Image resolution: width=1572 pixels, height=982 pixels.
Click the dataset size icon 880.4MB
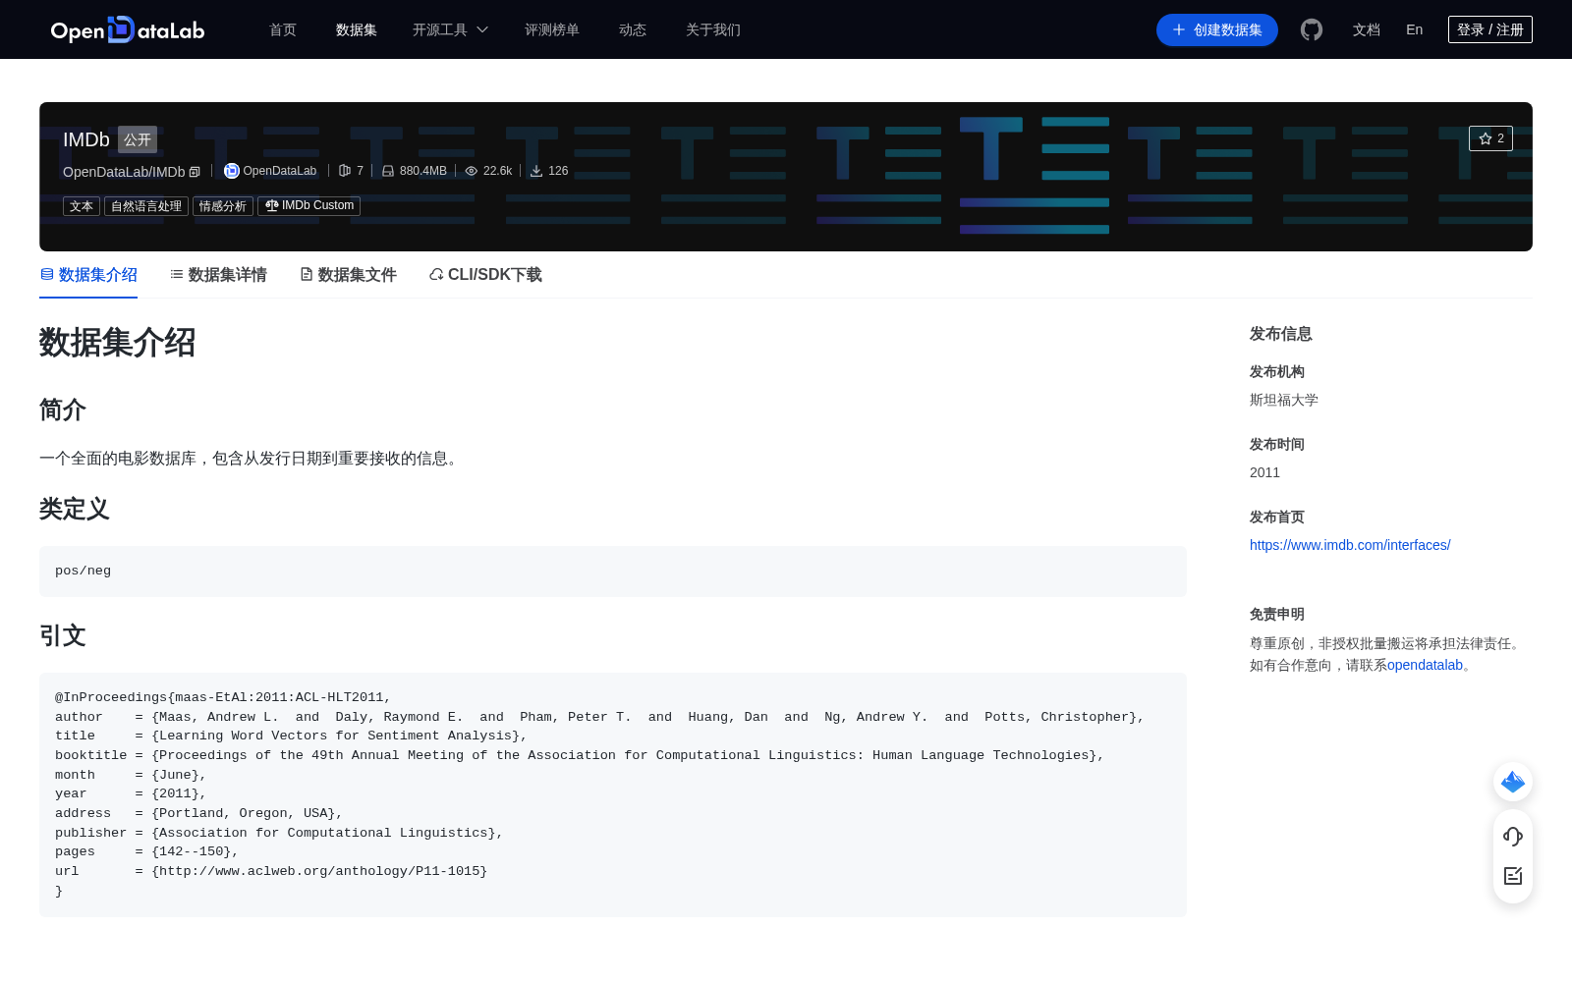click(388, 171)
